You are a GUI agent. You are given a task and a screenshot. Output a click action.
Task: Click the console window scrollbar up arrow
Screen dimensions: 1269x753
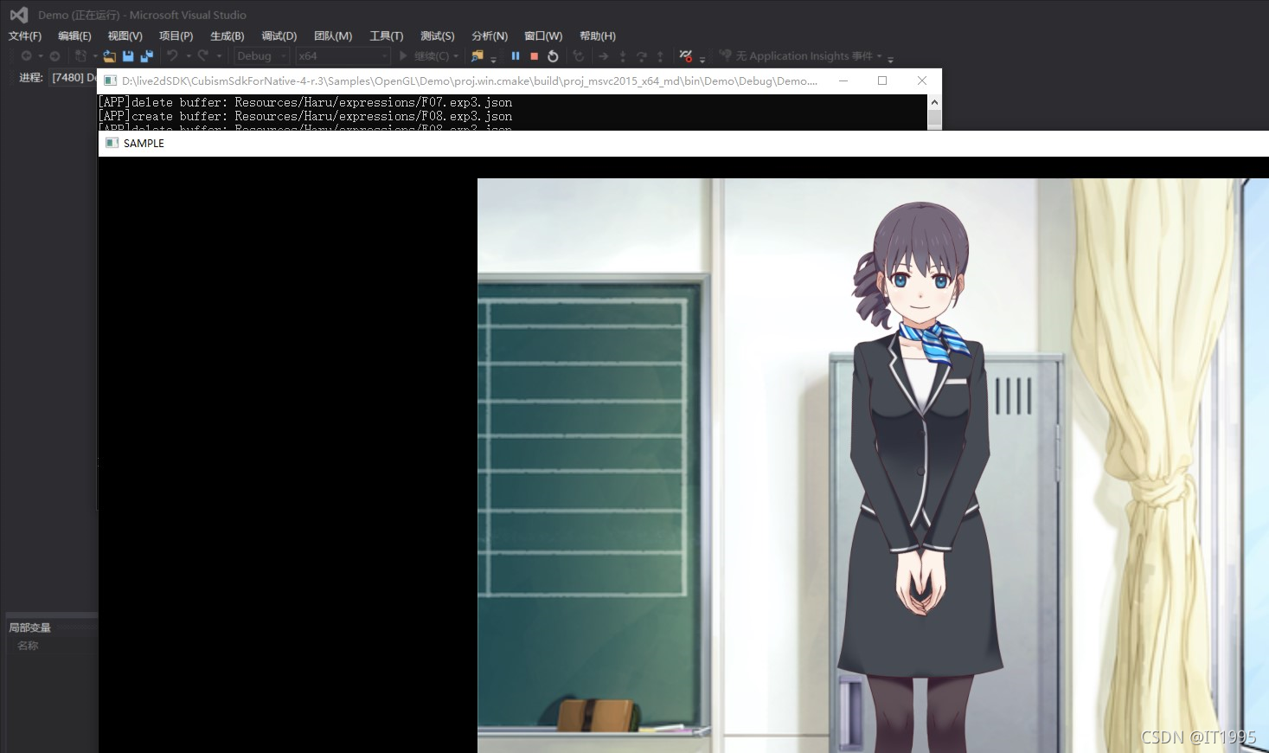tap(935, 100)
